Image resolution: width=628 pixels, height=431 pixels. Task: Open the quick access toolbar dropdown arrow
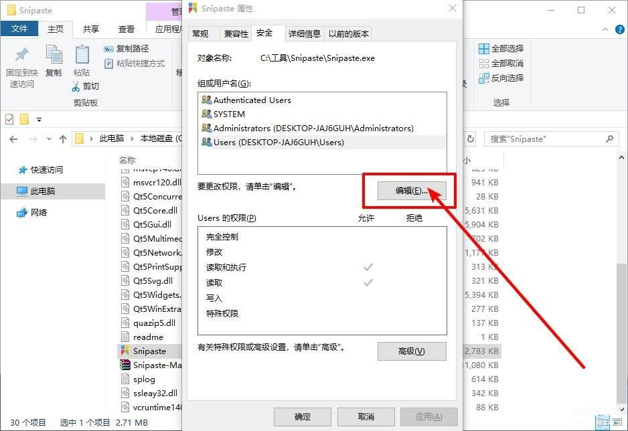point(39,119)
